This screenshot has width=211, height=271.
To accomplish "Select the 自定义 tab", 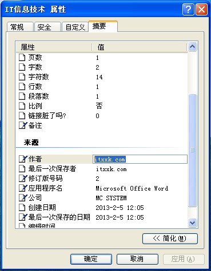I will (75, 27).
